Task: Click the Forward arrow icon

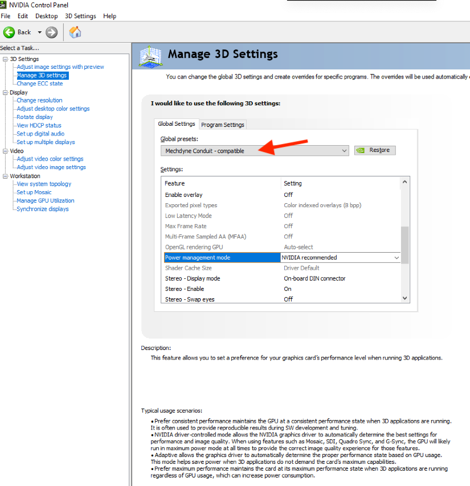Action: 52,32
